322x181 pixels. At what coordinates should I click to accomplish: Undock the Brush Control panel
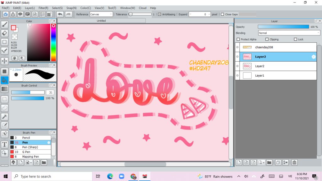point(50,85)
